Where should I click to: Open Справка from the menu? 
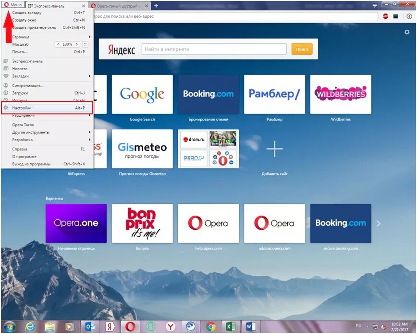(48, 149)
